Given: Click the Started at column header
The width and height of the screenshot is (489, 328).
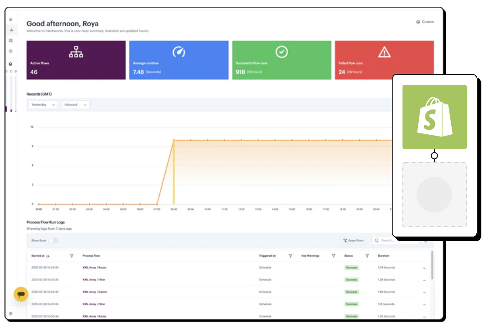Looking at the screenshot, I should 38,256.
